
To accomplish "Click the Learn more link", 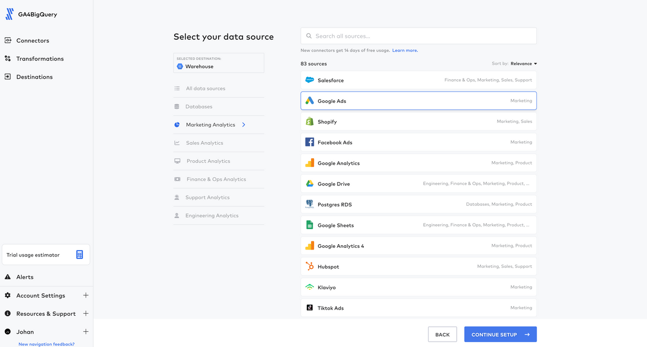I will pos(404,50).
